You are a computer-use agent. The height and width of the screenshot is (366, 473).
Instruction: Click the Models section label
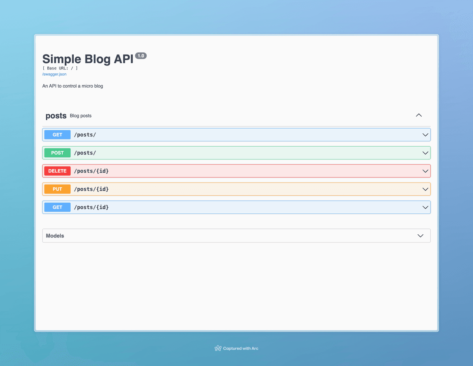[x=55, y=236]
